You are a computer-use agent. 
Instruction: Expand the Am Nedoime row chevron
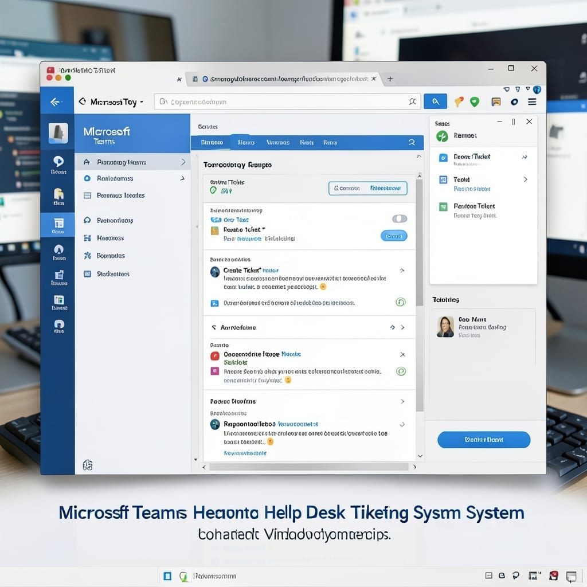point(402,327)
